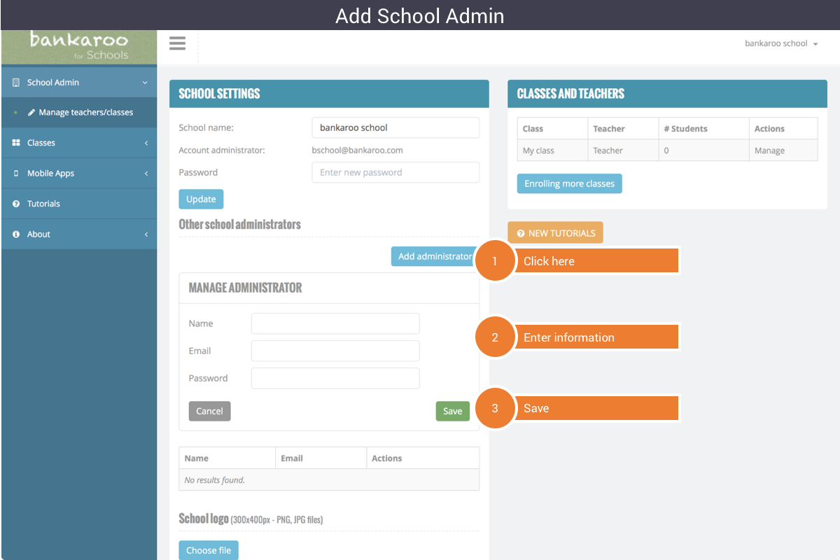This screenshot has width=840, height=560.
Task: Save the new administrator
Action: click(x=452, y=411)
